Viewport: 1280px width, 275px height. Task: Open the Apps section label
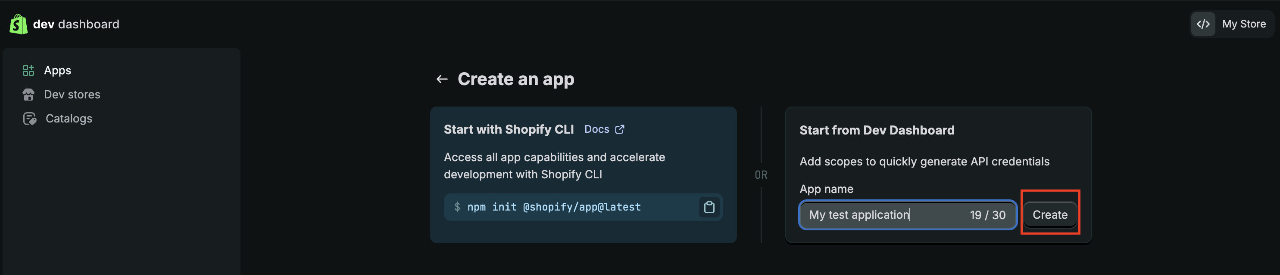(58, 71)
